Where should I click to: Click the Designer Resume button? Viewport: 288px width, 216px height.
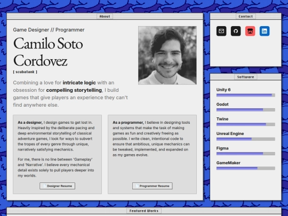[x=57, y=186]
